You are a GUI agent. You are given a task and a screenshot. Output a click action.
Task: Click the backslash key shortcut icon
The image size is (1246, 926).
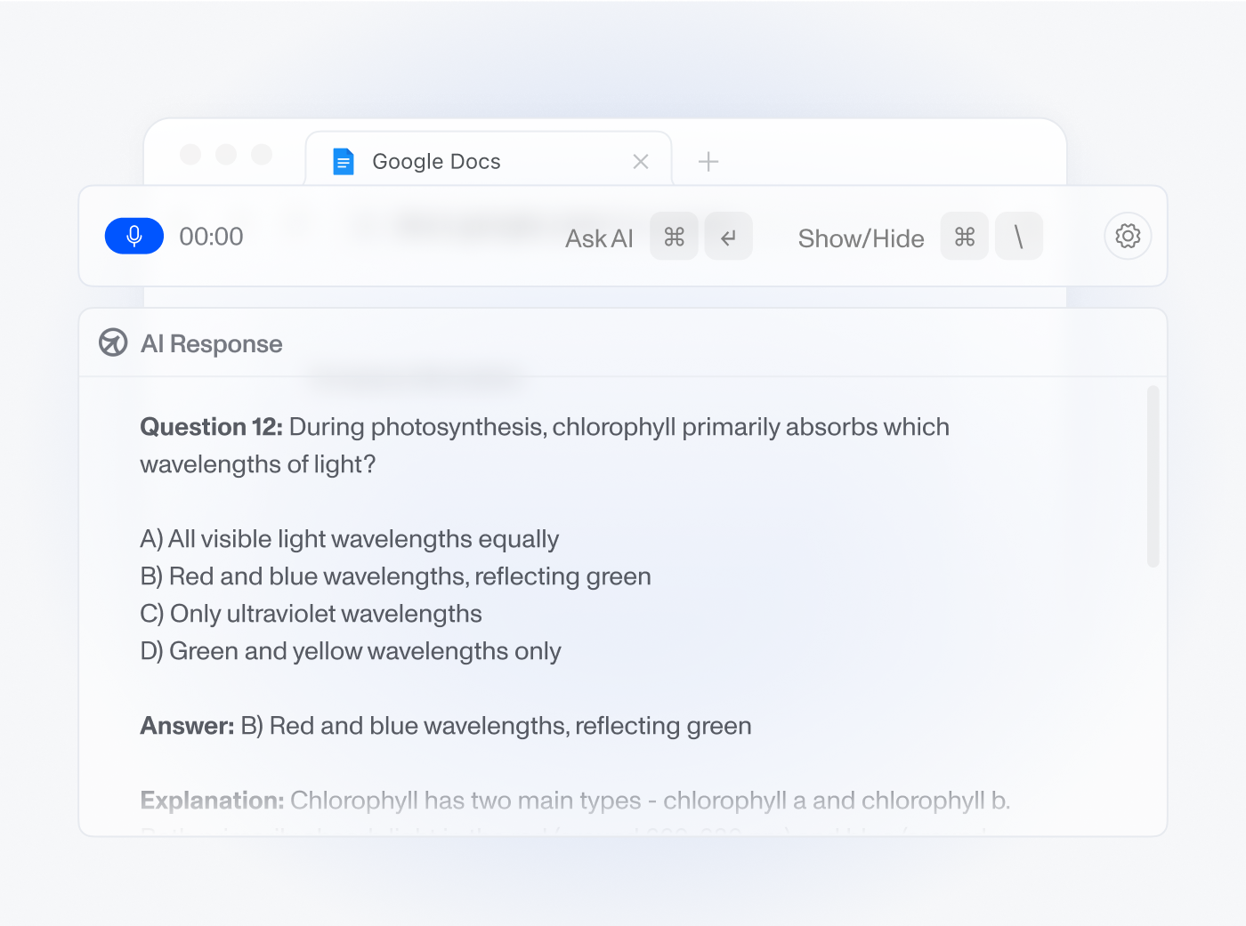(x=1019, y=236)
